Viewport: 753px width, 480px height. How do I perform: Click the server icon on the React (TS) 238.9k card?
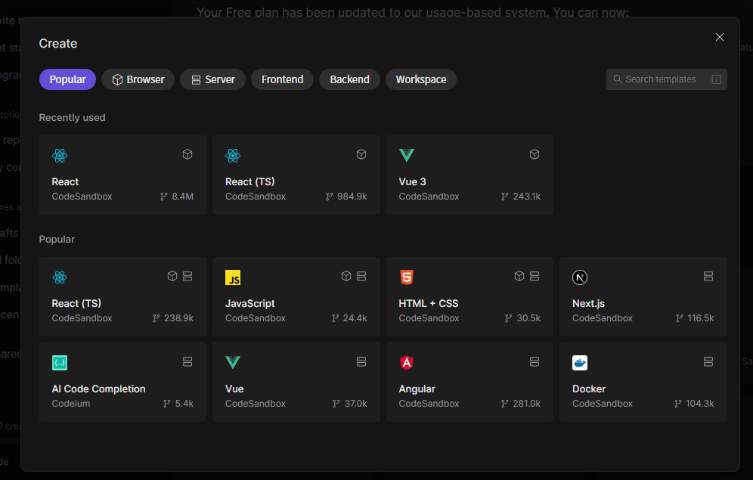pyautogui.click(x=187, y=276)
